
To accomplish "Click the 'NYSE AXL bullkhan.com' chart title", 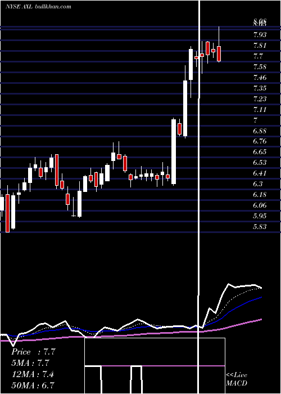I will pos(38,6).
